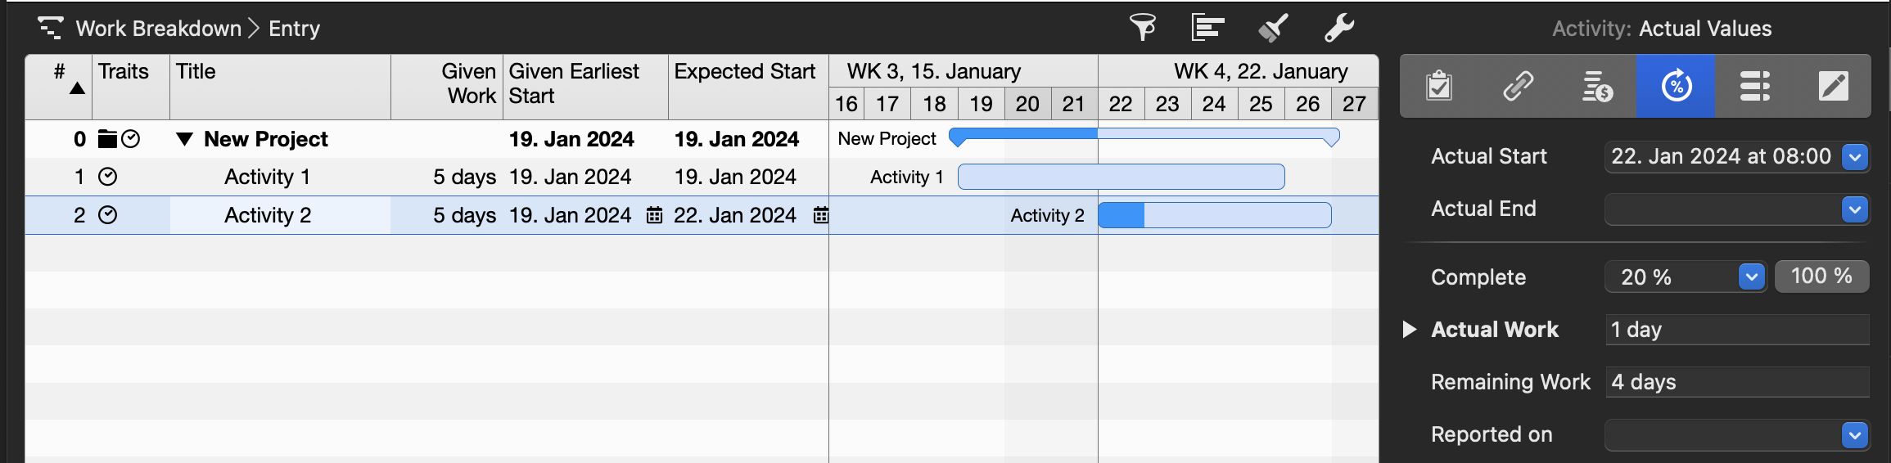The height and width of the screenshot is (463, 1891).
Task: Click the 100 % complete button
Action: [x=1821, y=276]
